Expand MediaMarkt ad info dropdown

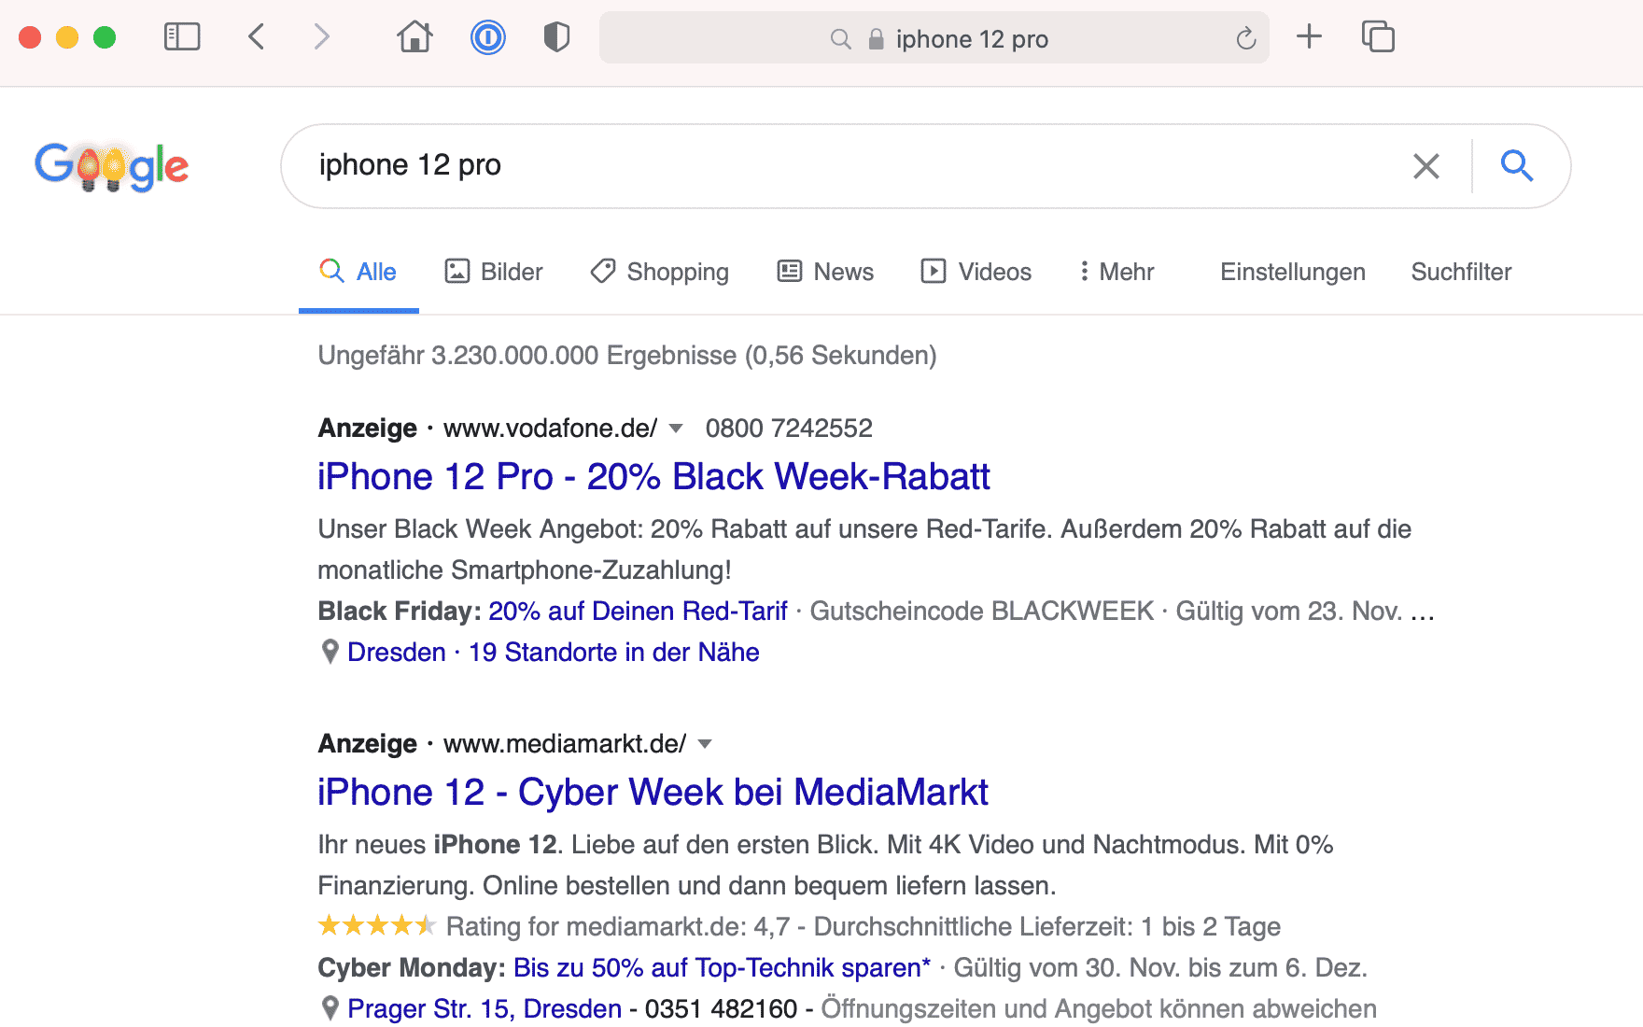click(706, 744)
